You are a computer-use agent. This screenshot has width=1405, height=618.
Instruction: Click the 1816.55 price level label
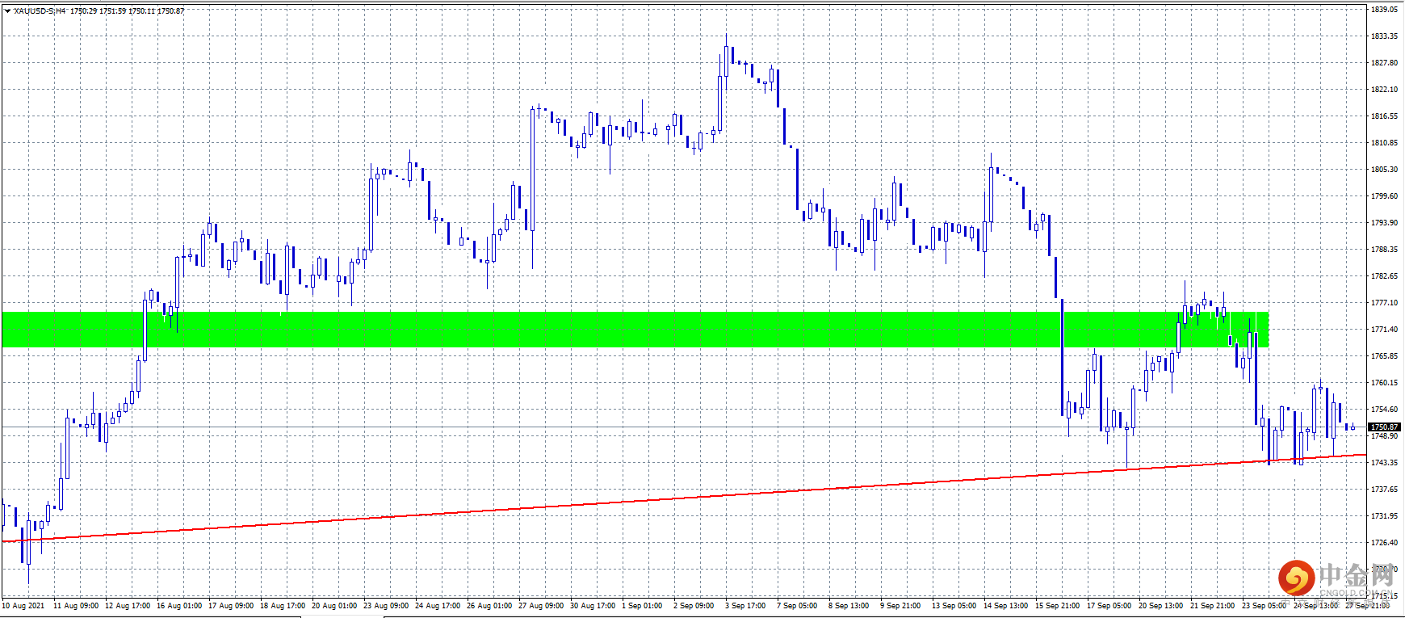pyautogui.click(x=1384, y=116)
